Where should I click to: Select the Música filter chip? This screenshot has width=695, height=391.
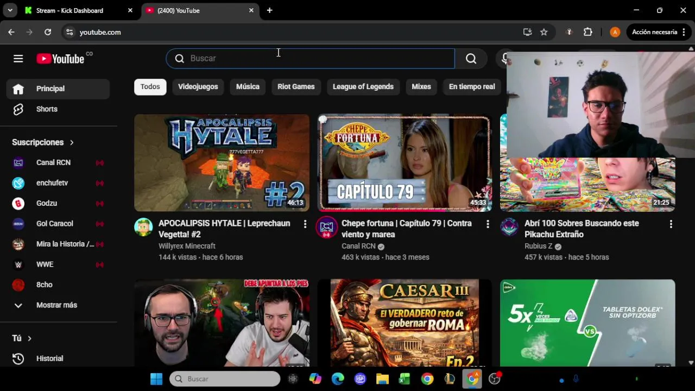(x=248, y=86)
